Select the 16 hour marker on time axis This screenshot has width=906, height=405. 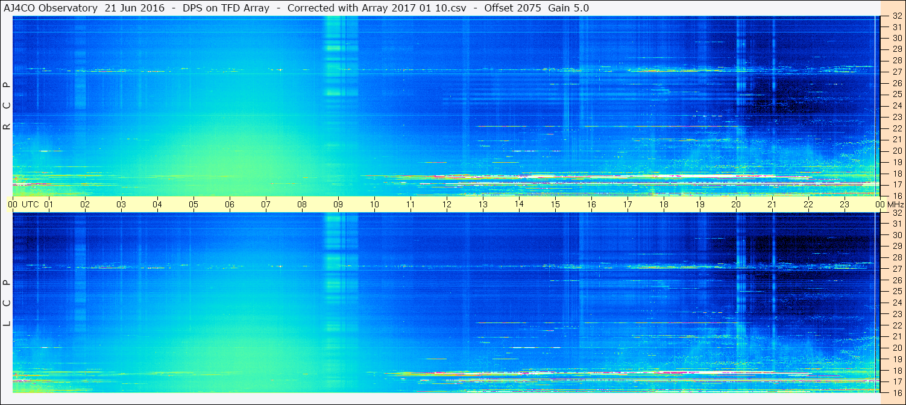(591, 204)
